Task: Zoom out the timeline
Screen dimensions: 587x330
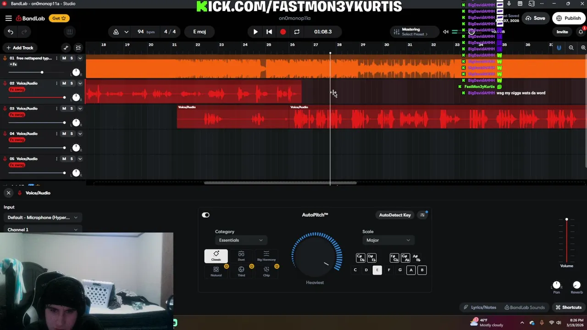Action: [x=571, y=48]
